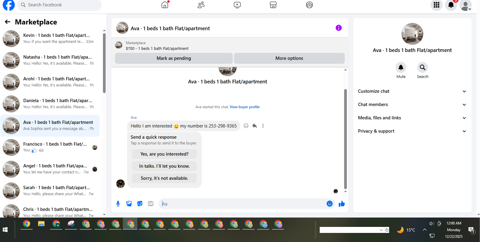Send quick response 'Yes, are you interested?'
This screenshot has width=480, height=242.
point(164,154)
